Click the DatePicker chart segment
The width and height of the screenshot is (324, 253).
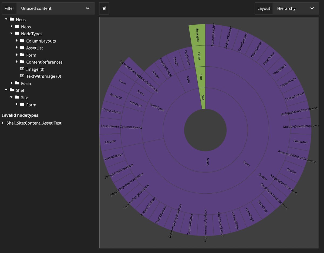tap(268, 59)
